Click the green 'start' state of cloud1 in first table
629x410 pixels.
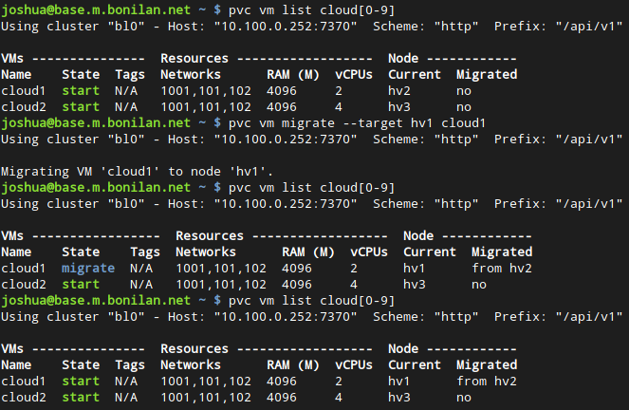pos(81,90)
